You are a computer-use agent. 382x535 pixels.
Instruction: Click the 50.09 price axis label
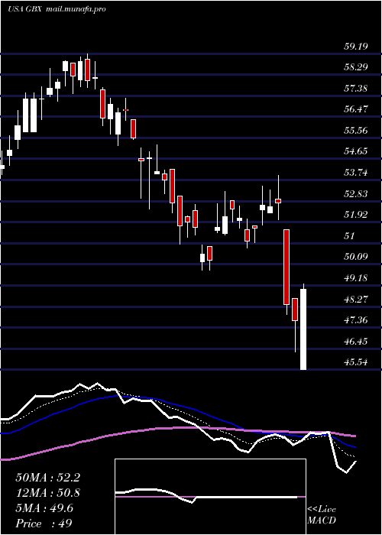[x=355, y=257]
